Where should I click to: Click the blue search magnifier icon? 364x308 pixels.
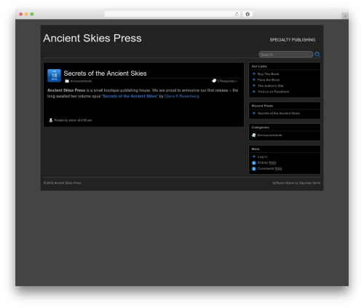point(317,55)
